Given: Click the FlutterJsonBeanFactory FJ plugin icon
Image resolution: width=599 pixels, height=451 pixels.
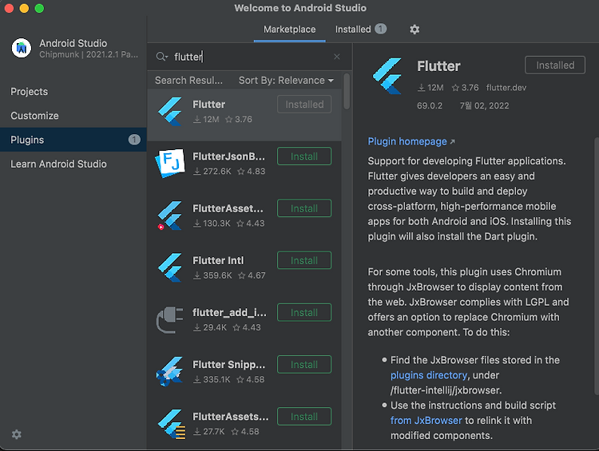Looking at the screenshot, I should [170, 163].
